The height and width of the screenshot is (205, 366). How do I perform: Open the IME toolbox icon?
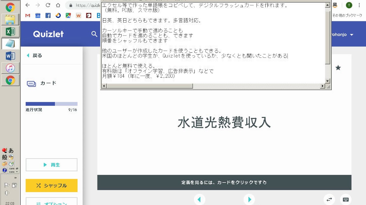pos(5,164)
